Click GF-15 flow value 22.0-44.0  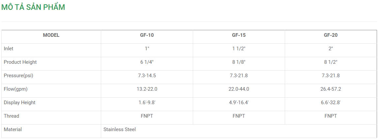[x=239, y=89]
